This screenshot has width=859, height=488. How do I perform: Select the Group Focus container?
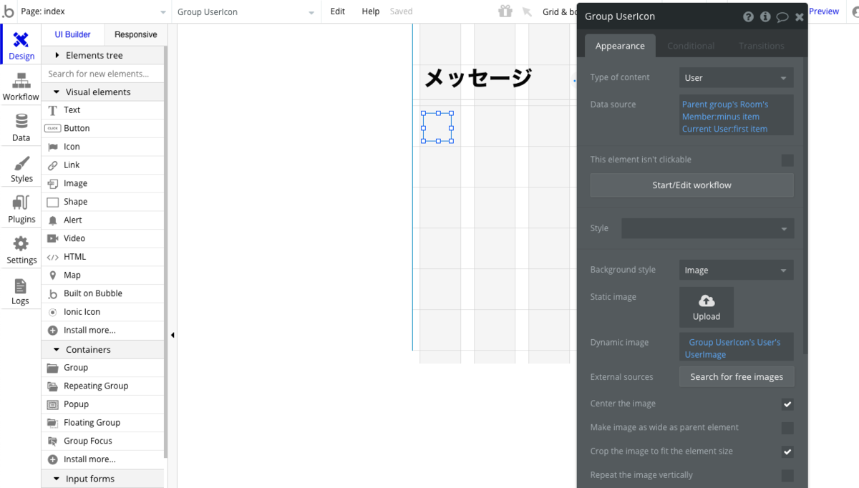103,441
